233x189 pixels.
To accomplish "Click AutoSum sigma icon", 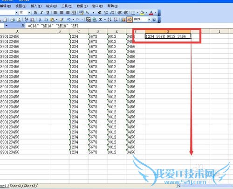I will [x=101, y=20].
